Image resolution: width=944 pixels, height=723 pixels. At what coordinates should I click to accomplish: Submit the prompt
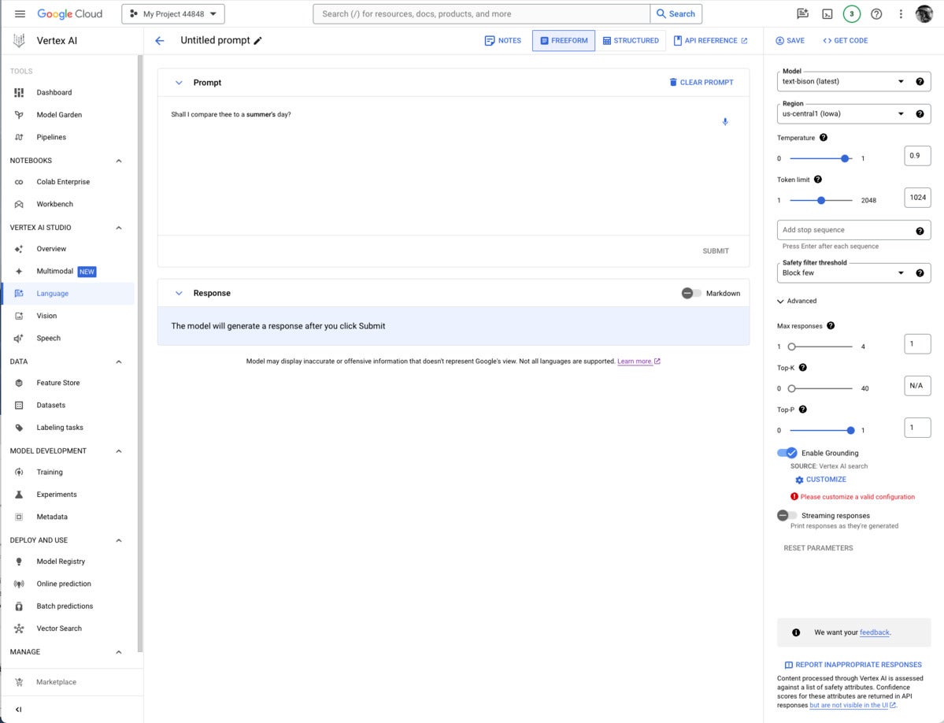(x=715, y=251)
